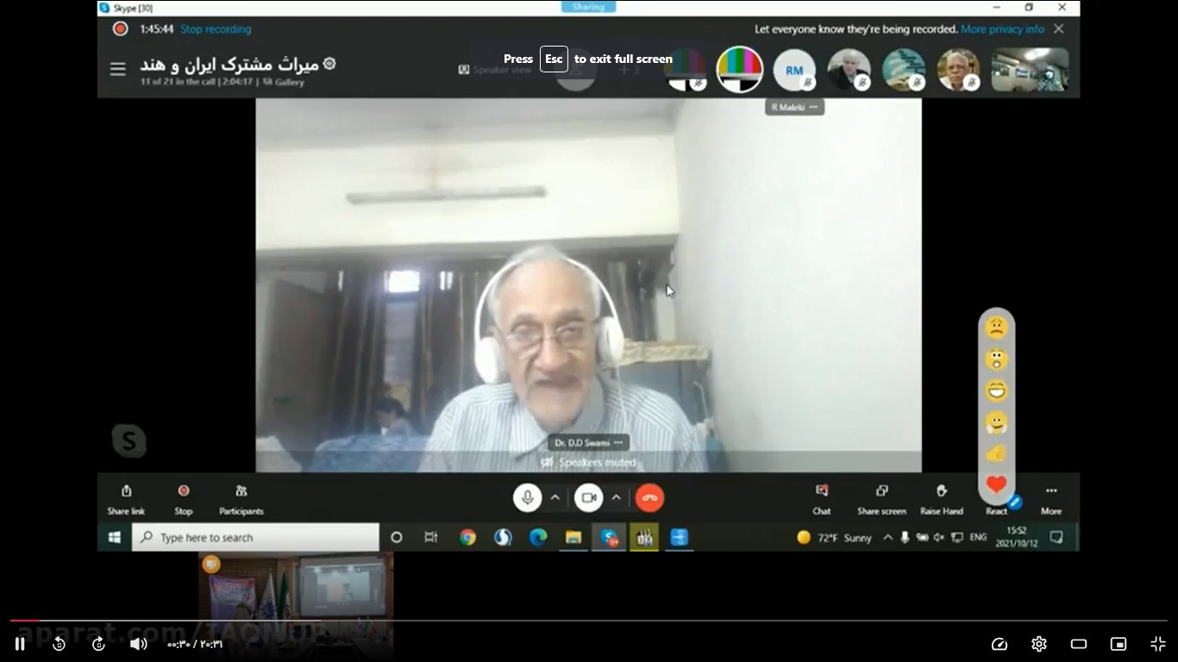The width and height of the screenshot is (1178, 662).
Task: Open More privacy info link
Action: click(1002, 29)
